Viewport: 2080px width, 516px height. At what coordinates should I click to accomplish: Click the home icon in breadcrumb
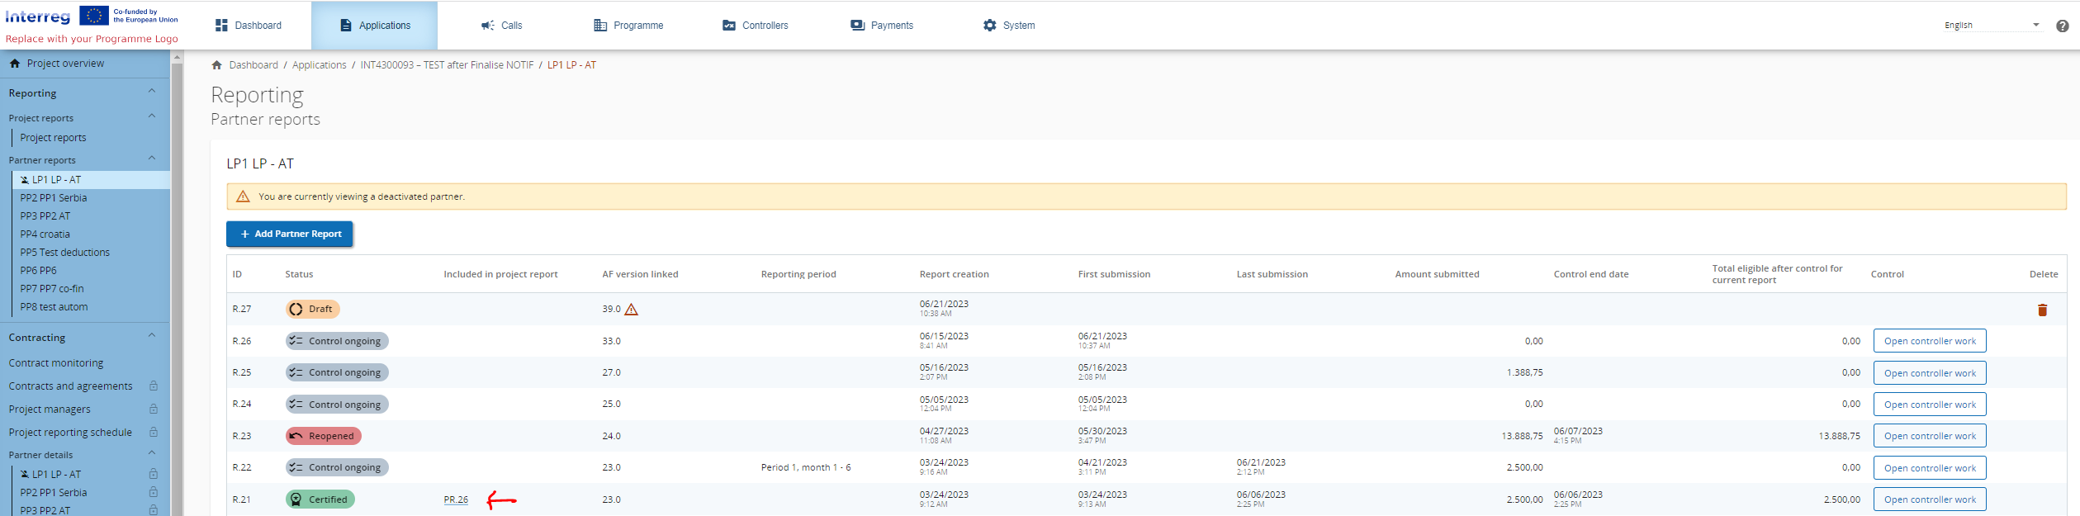coord(216,65)
